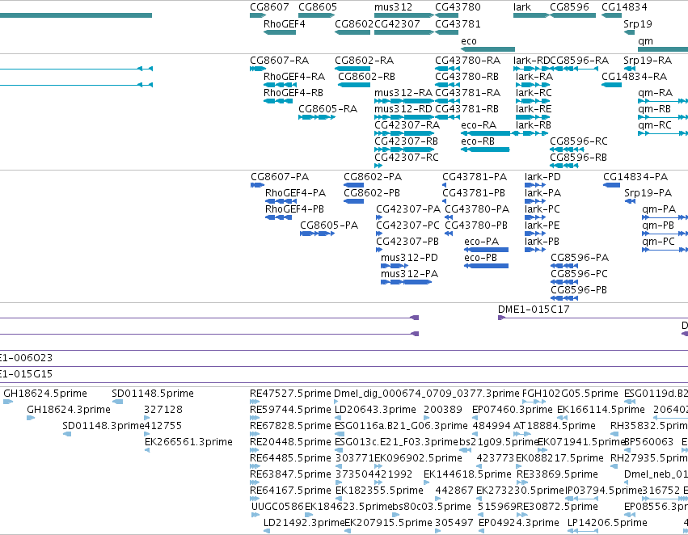Screen dimensions: 688x535
Task: Click the GH18624.5prime EST marker
Action: tap(8, 401)
